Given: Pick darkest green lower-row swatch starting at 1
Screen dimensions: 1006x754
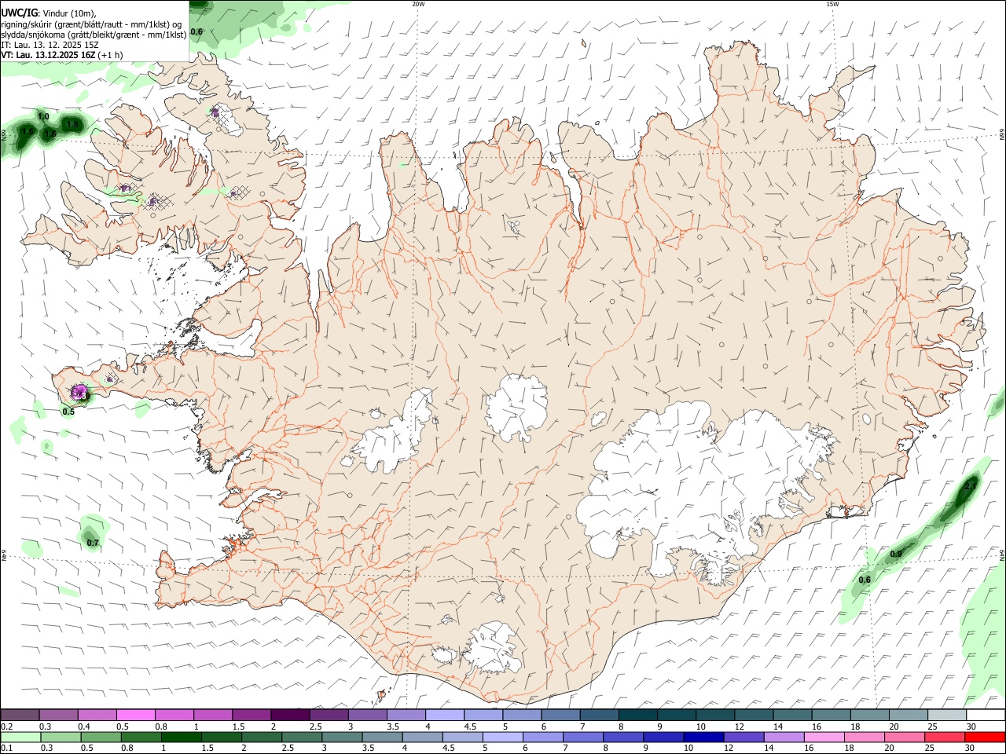Looking at the screenshot, I should point(181,737).
